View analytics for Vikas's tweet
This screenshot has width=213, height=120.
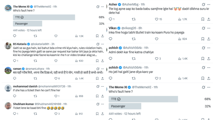pos(182,39)
